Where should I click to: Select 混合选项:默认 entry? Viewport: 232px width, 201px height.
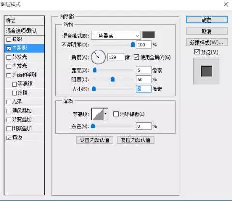tap(25, 31)
